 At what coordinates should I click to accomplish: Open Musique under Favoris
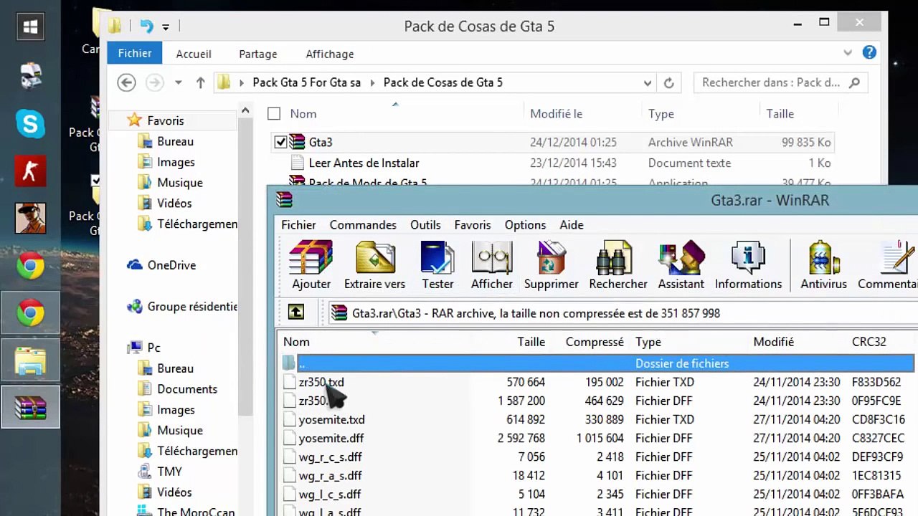coord(179,183)
